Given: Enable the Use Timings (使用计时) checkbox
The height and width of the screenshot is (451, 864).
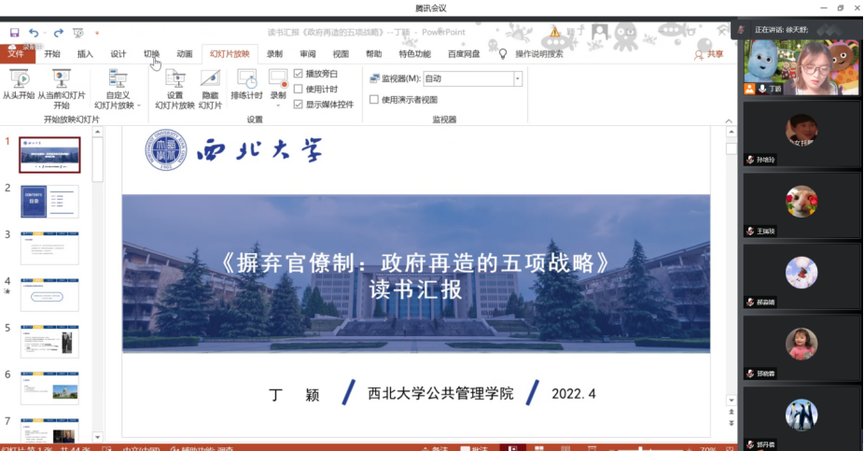Looking at the screenshot, I should pos(299,89).
